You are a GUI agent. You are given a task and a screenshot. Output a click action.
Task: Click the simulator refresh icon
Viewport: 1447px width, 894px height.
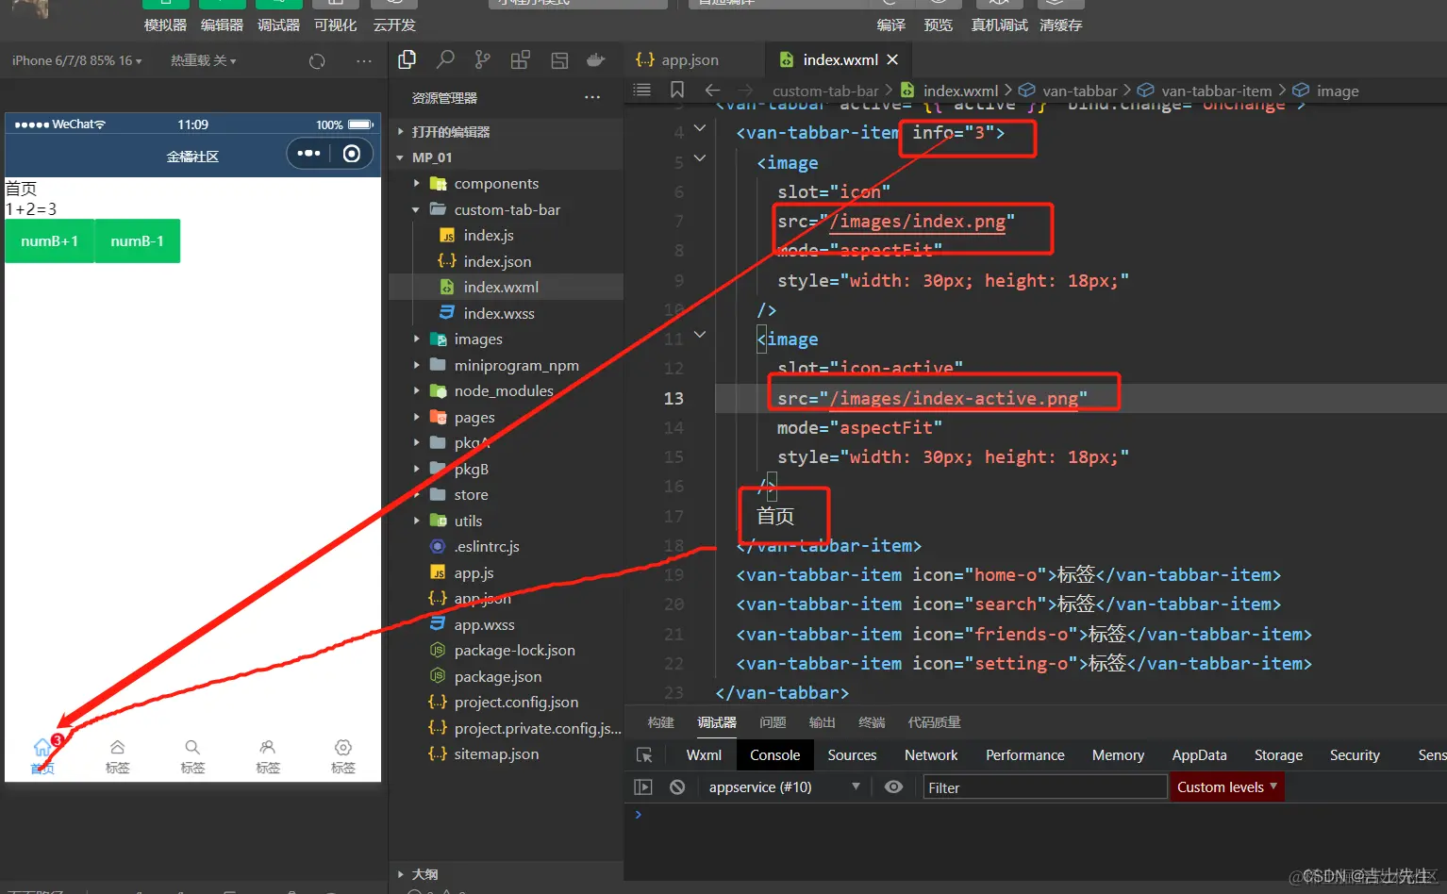tap(317, 60)
